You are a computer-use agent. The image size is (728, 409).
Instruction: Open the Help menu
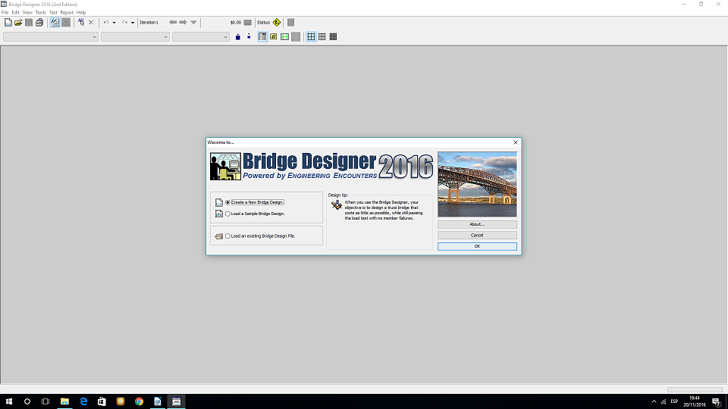[81, 13]
